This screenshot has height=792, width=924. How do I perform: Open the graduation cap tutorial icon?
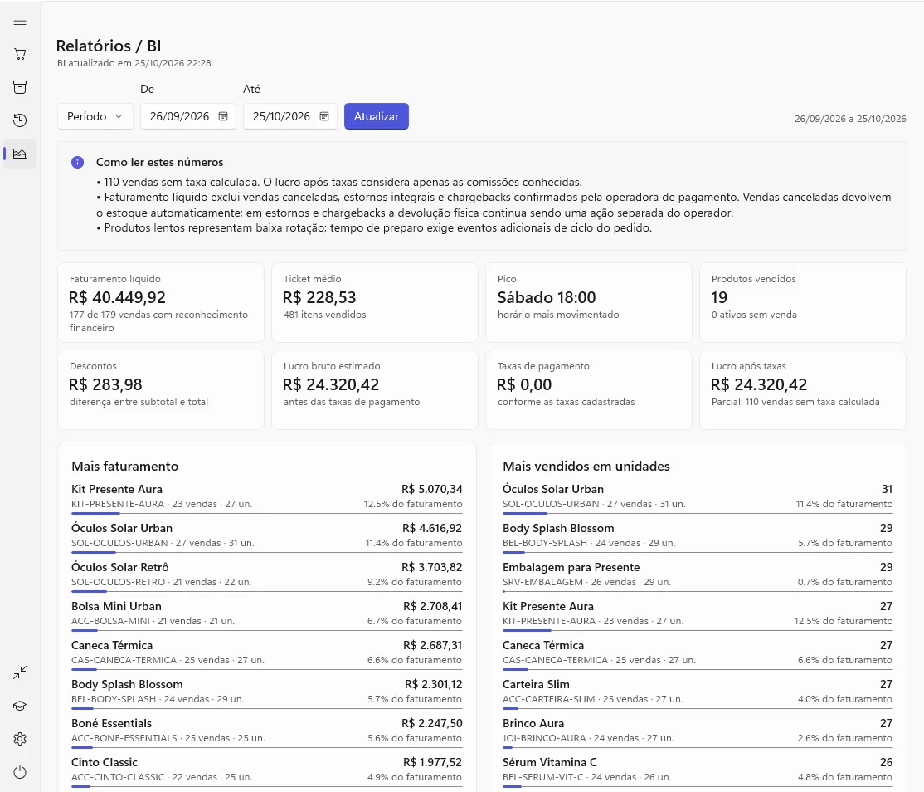click(20, 706)
